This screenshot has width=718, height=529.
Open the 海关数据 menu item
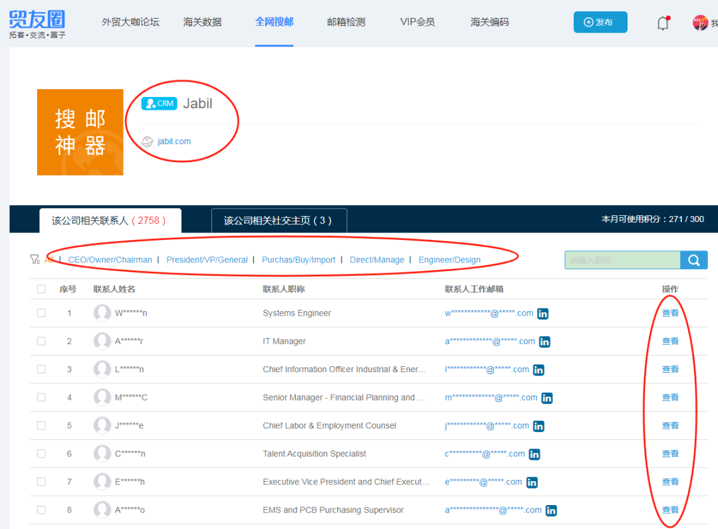(202, 22)
